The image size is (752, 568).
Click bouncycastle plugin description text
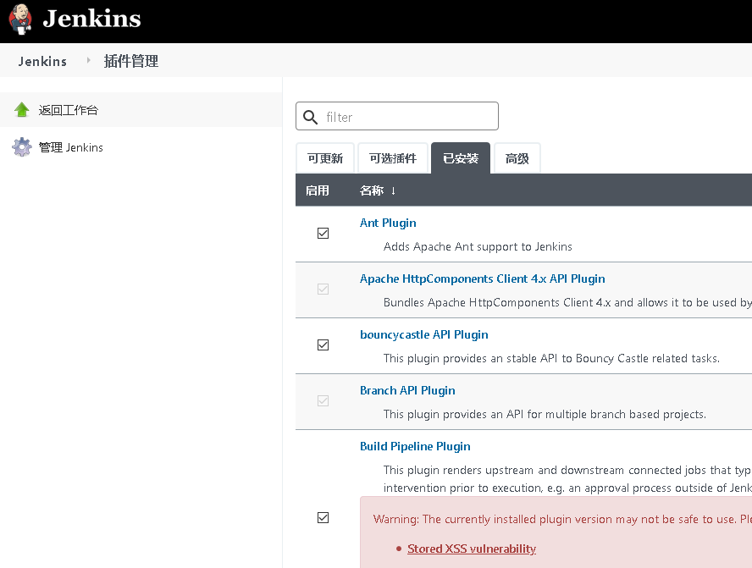point(551,359)
